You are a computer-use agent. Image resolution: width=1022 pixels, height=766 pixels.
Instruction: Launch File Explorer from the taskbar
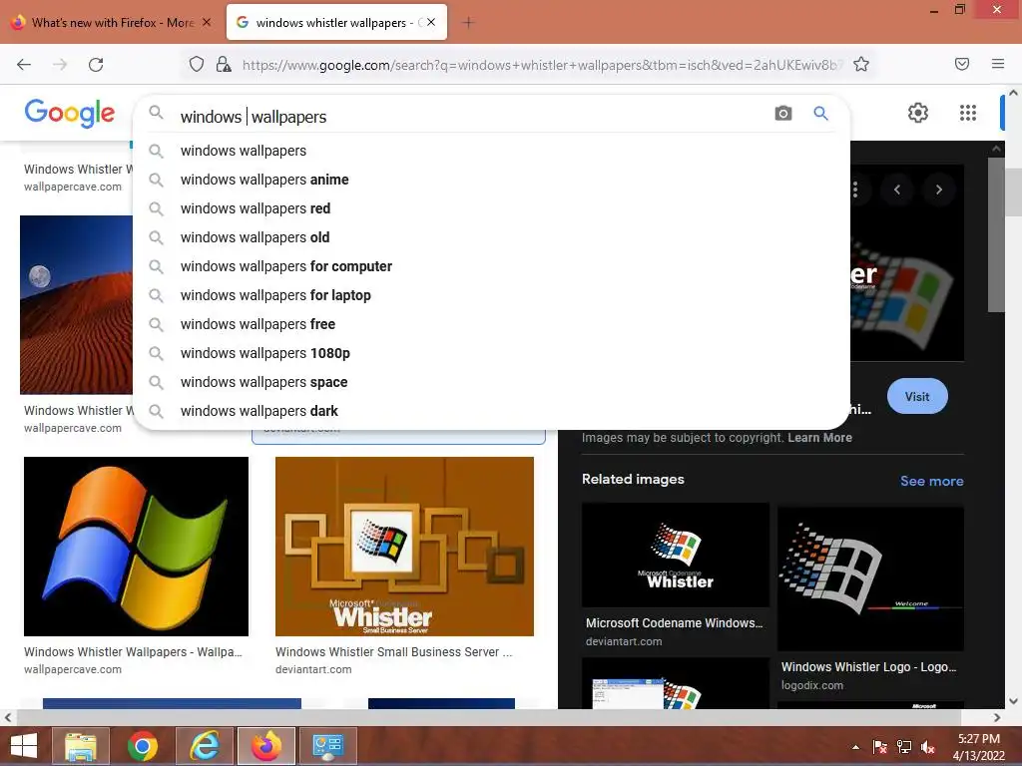(80, 746)
